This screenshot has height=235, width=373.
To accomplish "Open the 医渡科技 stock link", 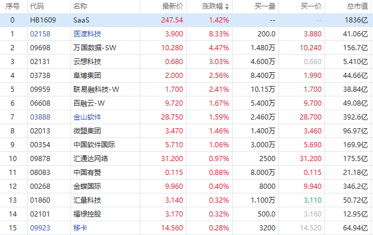I will [87, 33].
